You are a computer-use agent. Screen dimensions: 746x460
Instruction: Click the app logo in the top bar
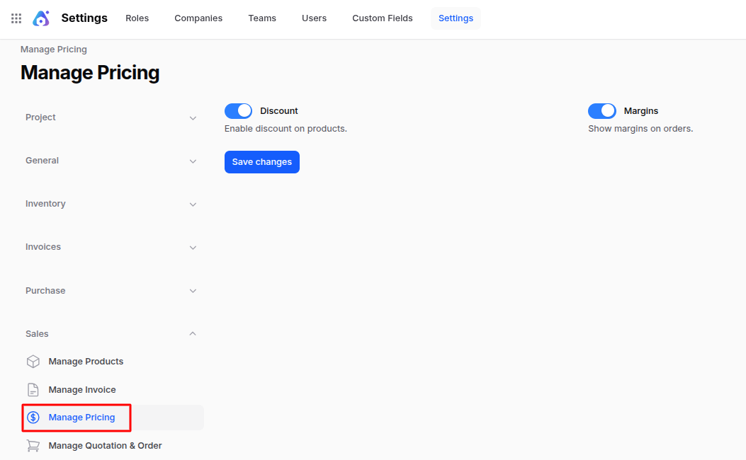41,18
